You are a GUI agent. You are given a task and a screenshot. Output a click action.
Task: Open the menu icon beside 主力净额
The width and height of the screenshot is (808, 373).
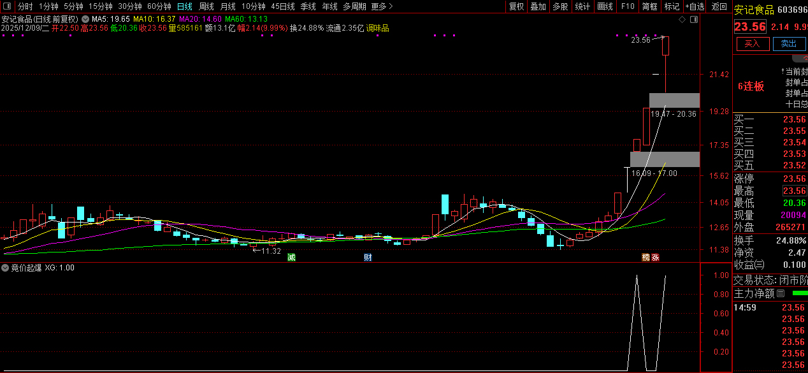pos(781,293)
